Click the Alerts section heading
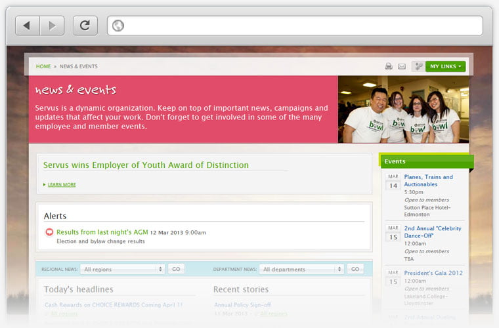499x328 pixels. click(55, 216)
